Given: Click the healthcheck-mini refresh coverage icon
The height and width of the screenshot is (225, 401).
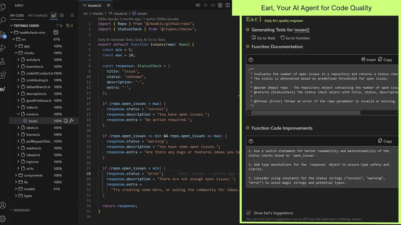Looking at the screenshot, I should pyautogui.click(x=56, y=32).
